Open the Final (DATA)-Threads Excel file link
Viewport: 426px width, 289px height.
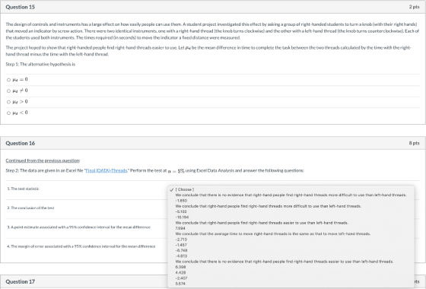[x=106, y=170]
